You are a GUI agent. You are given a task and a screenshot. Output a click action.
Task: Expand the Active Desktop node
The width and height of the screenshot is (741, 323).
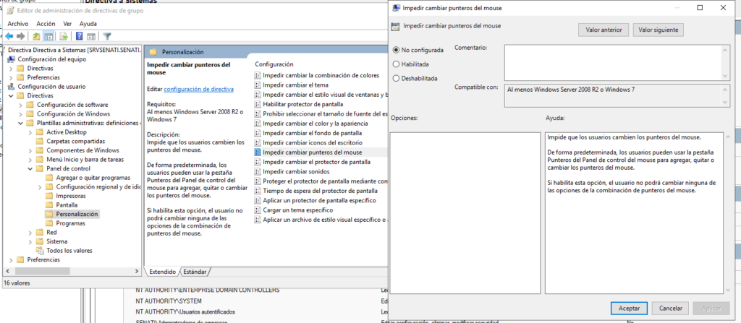tap(30, 132)
